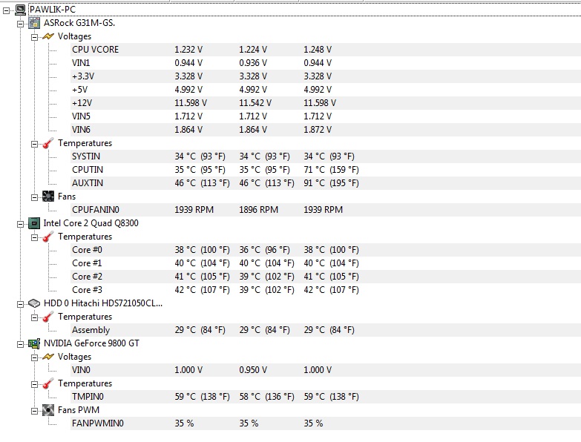The height and width of the screenshot is (442, 581).
Task: Click the Intel Core 2 Quad CPU icon
Action: point(34,223)
